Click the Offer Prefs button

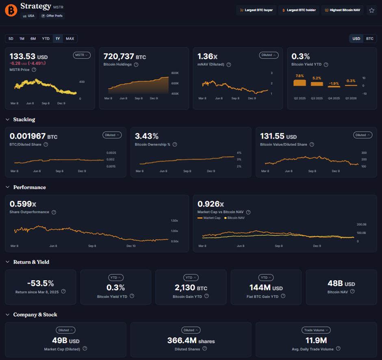point(52,16)
